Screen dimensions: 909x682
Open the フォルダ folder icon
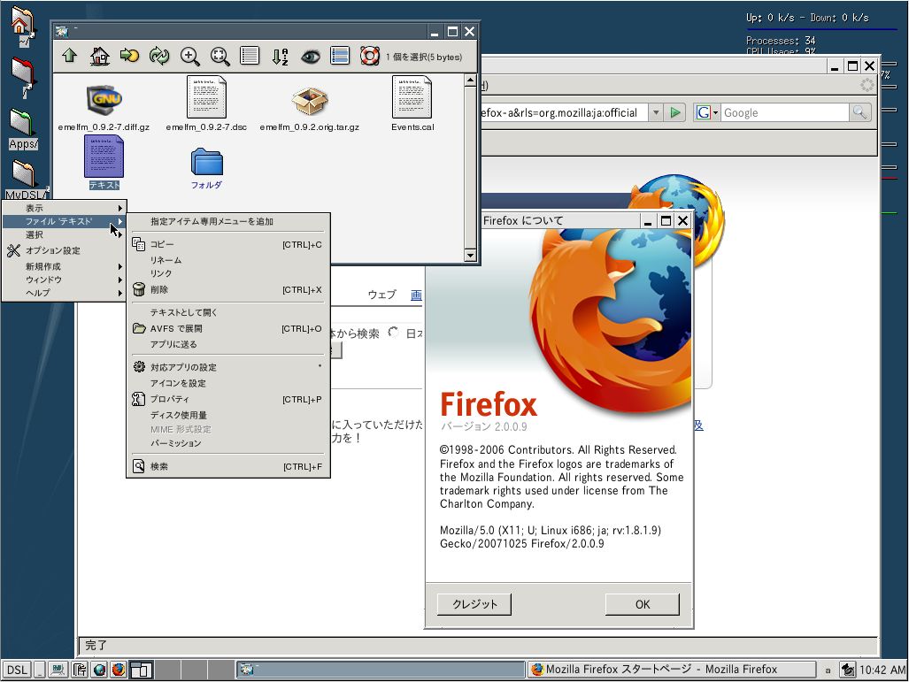pyautogui.click(x=207, y=162)
